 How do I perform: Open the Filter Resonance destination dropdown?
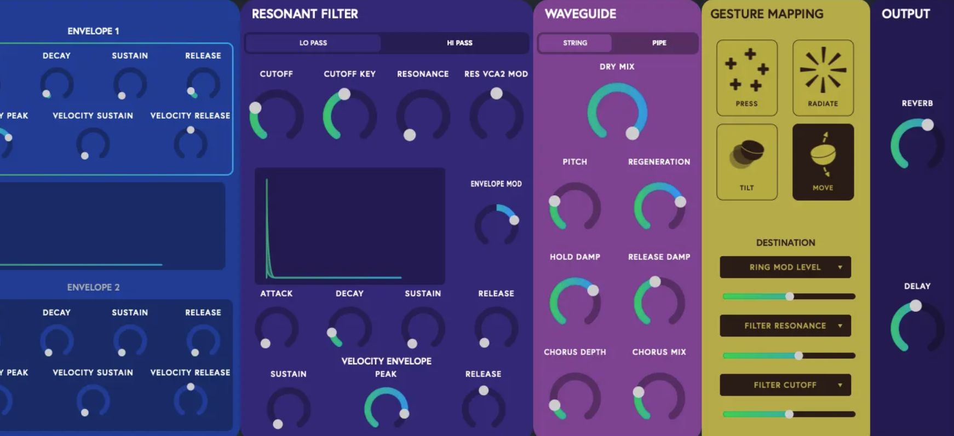pyautogui.click(x=785, y=325)
